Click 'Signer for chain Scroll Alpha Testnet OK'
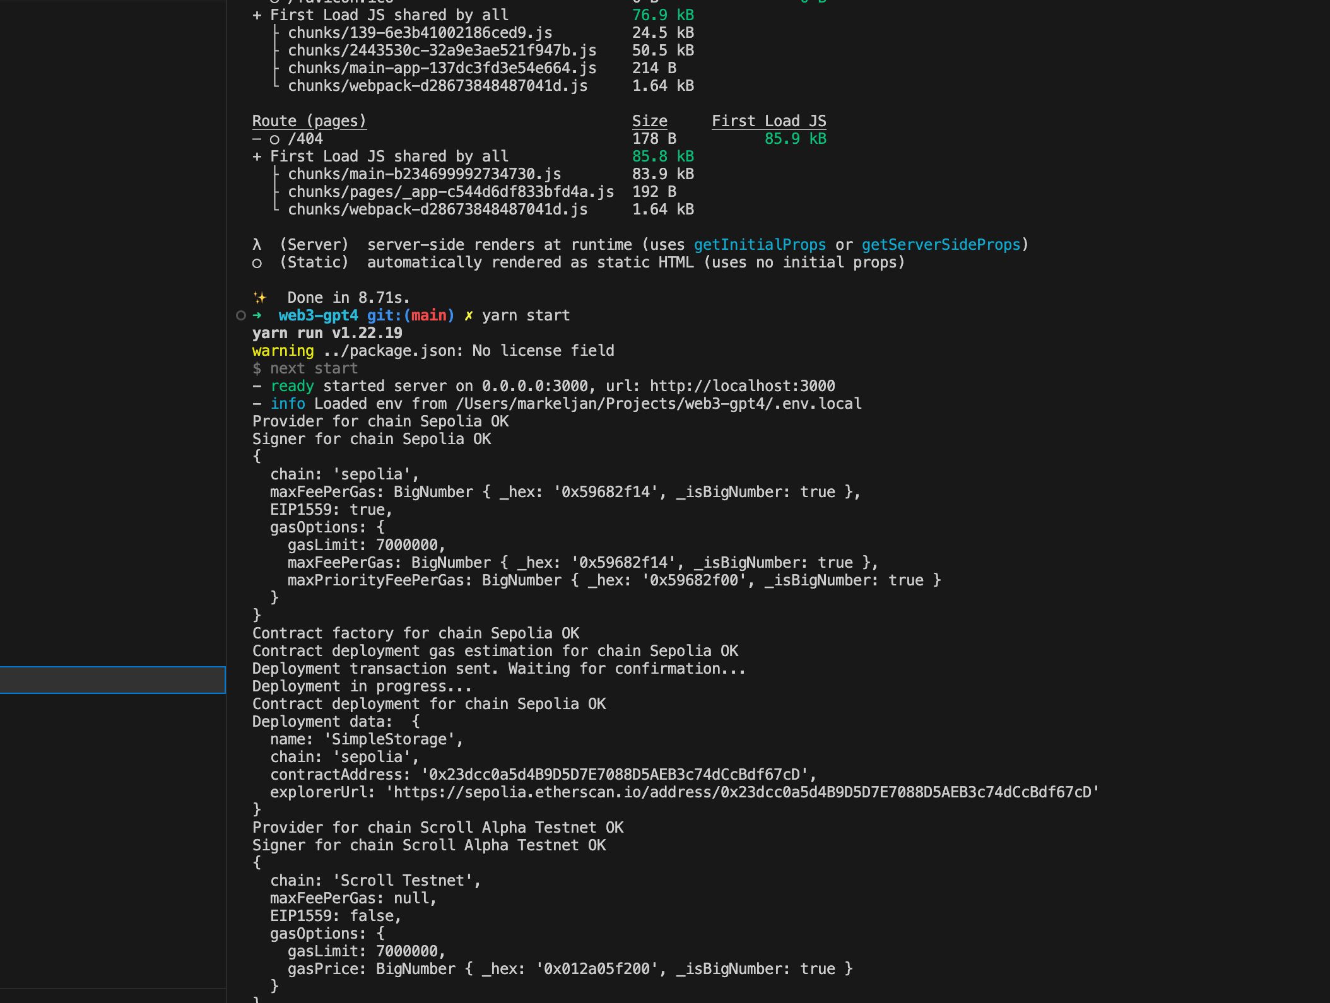1330x1003 pixels. click(x=429, y=845)
